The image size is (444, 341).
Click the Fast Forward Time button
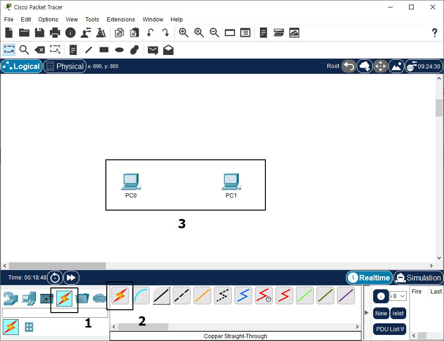pos(71,278)
